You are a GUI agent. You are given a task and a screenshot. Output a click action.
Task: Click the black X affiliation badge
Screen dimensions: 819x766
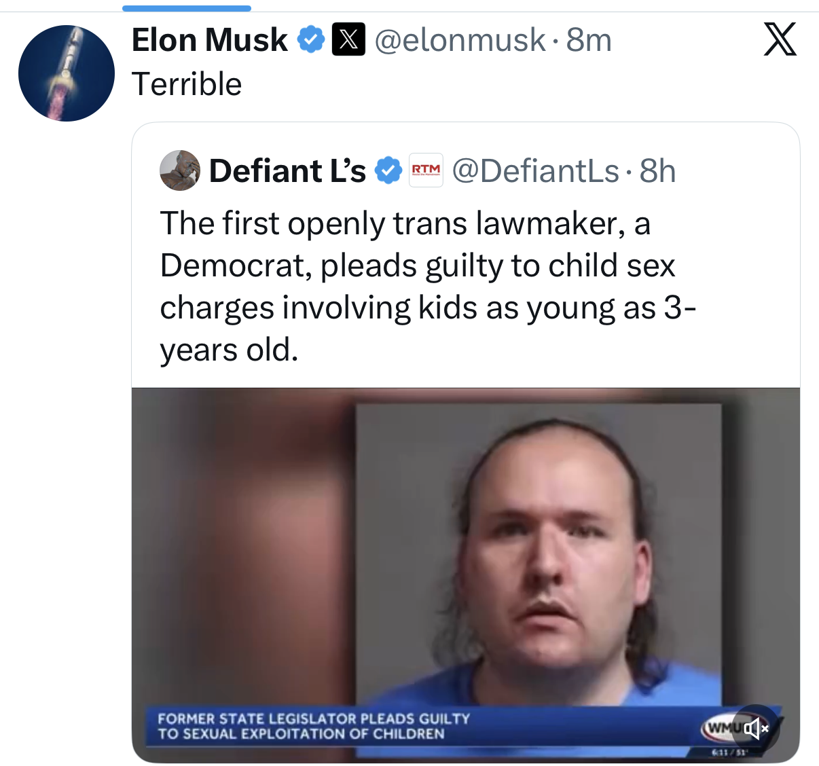tap(348, 39)
